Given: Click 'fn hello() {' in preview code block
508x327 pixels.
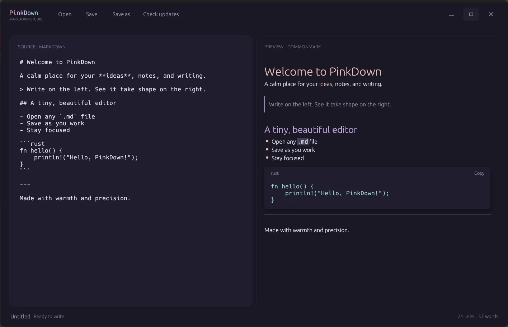Looking at the screenshot, I should point(292,186).
